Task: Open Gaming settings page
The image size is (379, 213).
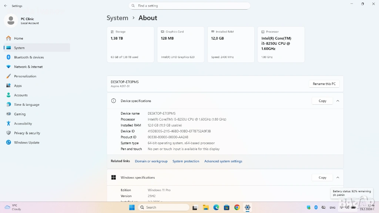Action: (x=20, y=114)
